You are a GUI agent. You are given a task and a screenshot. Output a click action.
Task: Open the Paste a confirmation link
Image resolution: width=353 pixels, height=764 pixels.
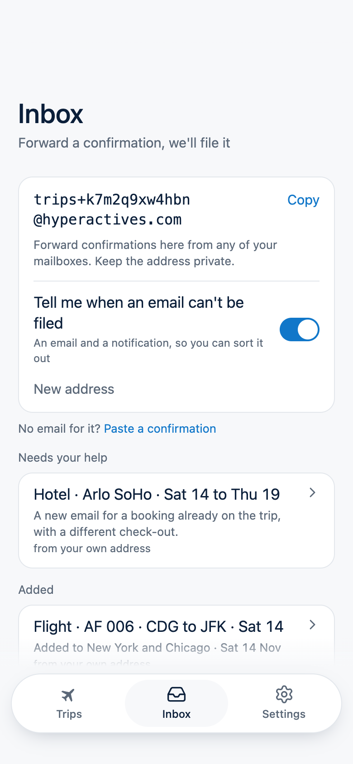pyautogui.click(x=160, y=429)
